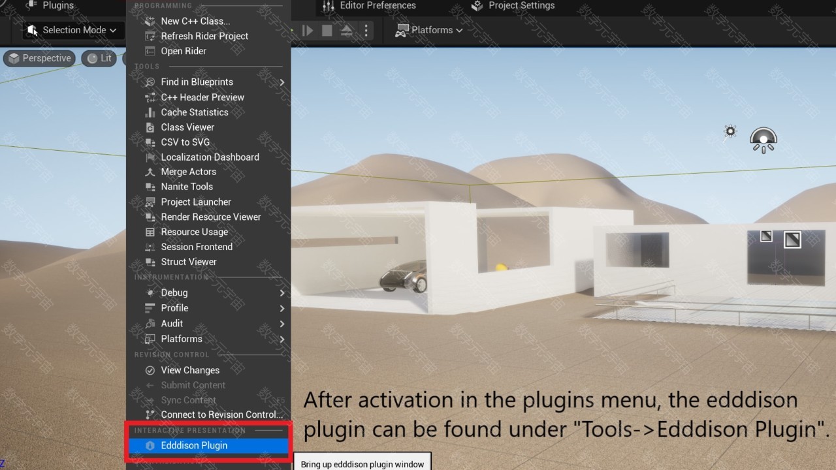Open C++ Header Preview tool
The height and width of the screenshot is (470, 836).
pyautogui.click(x=208, y=97)
